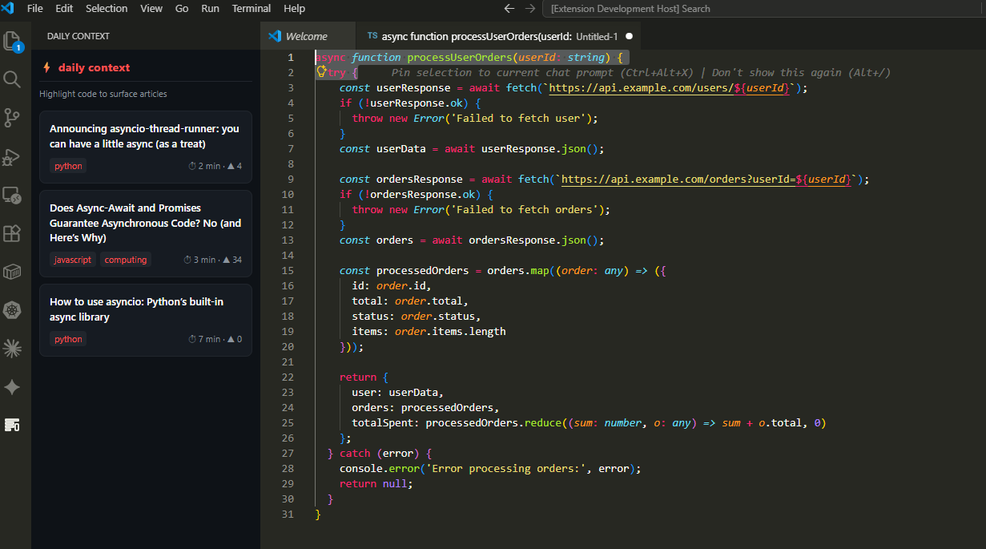Open the Source Control view
Image resolution: width=986 pixels, height=549 pixels.
12,118
